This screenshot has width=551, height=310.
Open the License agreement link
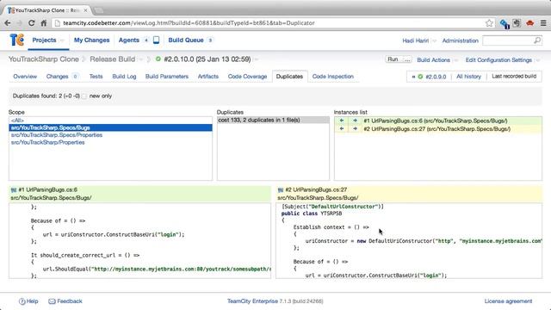pos(508,301)
